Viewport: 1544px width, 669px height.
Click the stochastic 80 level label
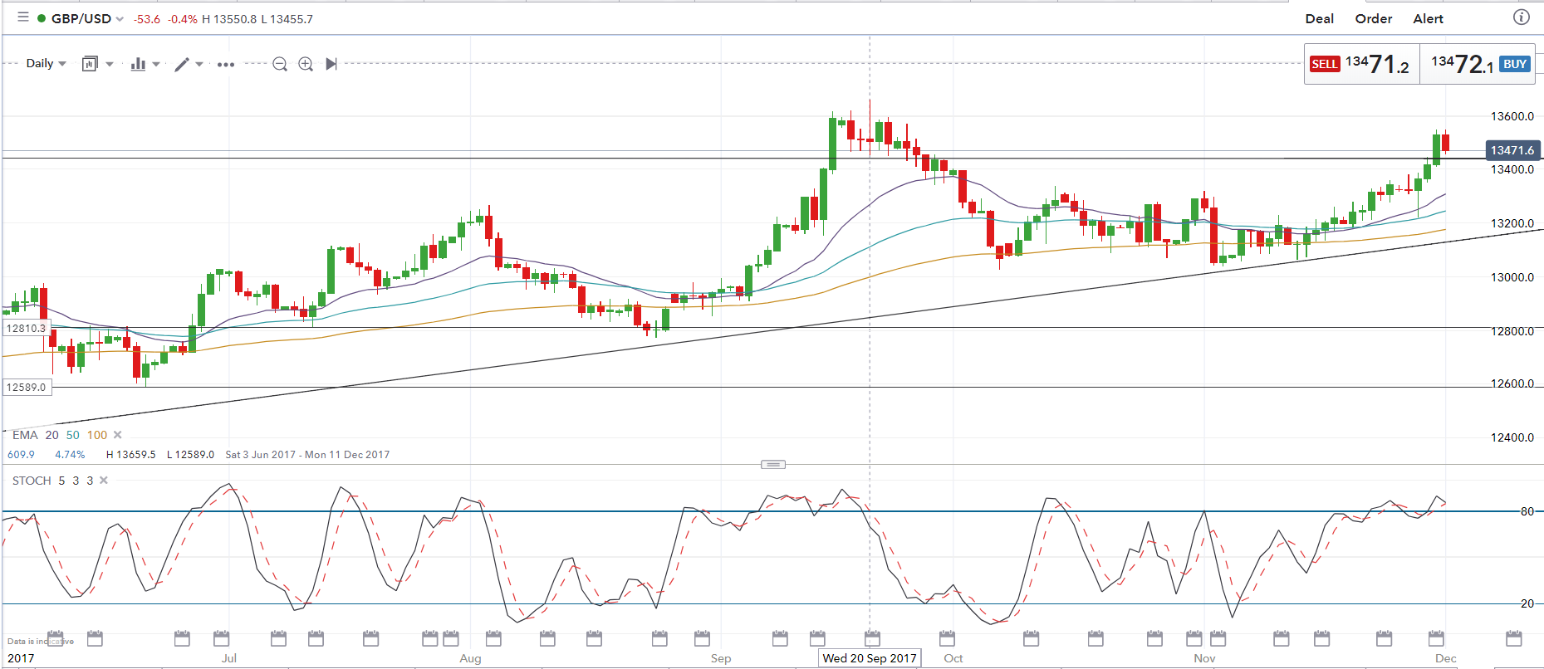click(1527, 511)
